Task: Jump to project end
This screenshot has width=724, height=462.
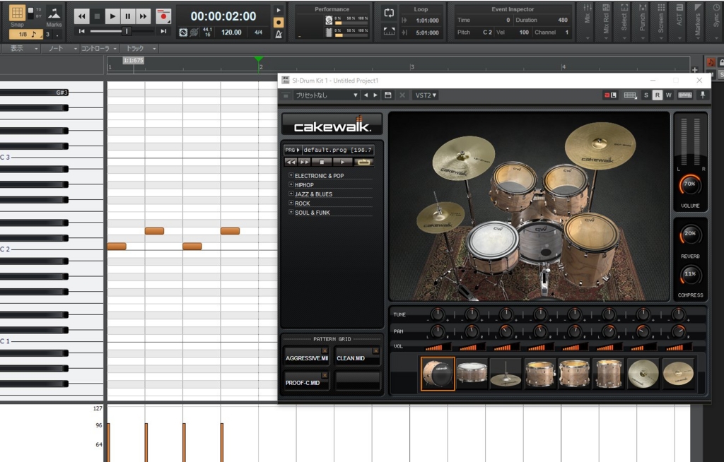Action: (163, 31)
